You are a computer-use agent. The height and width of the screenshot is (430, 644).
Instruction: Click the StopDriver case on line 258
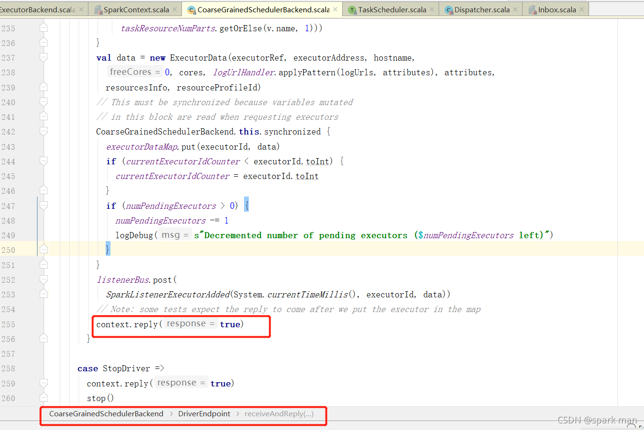[x=126, y=368]
